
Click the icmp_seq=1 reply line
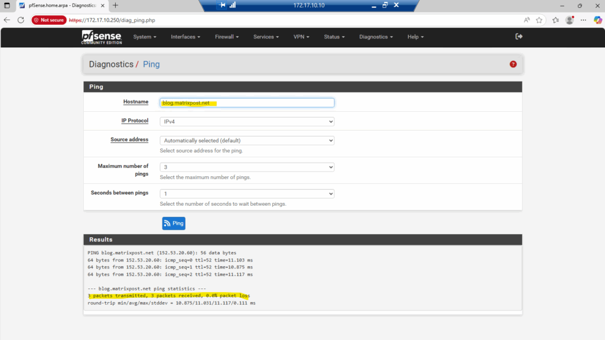click(x=170, y=267)
